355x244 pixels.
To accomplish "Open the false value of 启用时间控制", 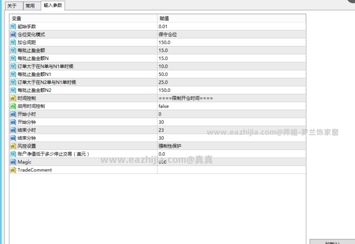I will 231,106.
